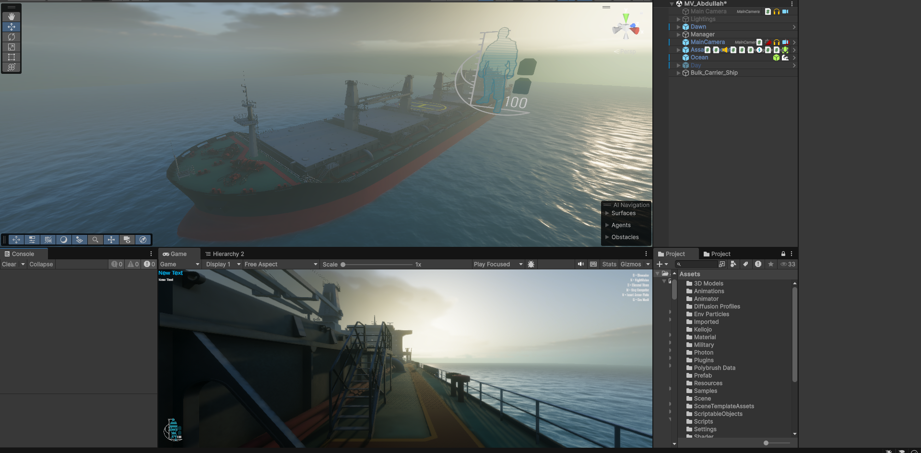Toggle the layers grid overlay button
The image size is (921, 453).
point(80,240)
